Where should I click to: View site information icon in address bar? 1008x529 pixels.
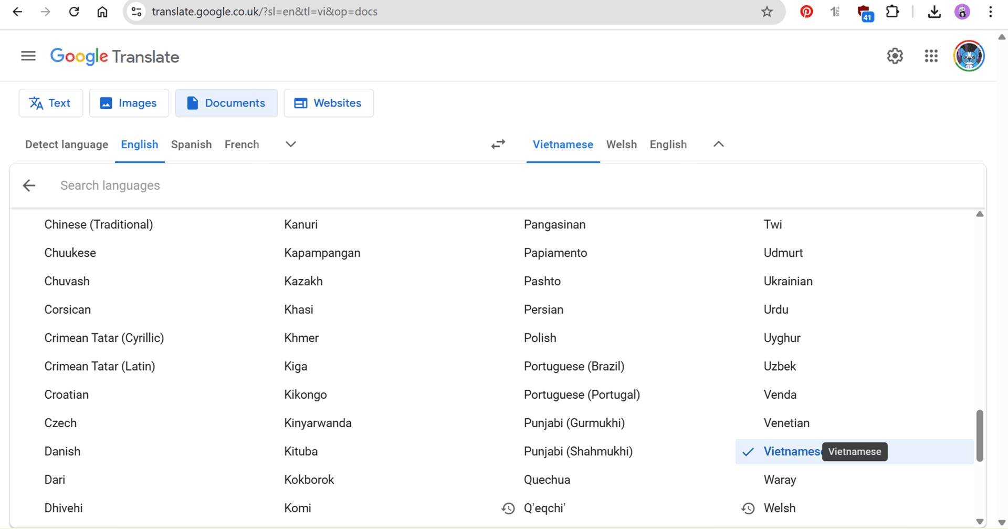click(136, 12)
